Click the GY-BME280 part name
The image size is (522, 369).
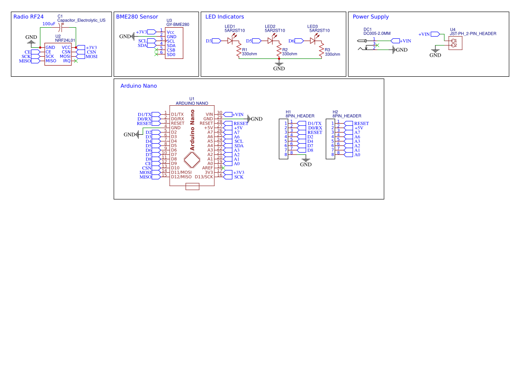click(178, 25)
